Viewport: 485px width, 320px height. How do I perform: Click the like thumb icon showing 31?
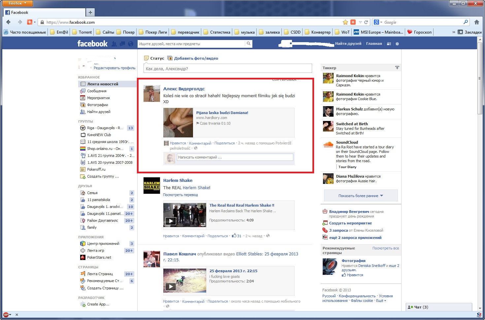pyautogui.click(x=234, y=236)
